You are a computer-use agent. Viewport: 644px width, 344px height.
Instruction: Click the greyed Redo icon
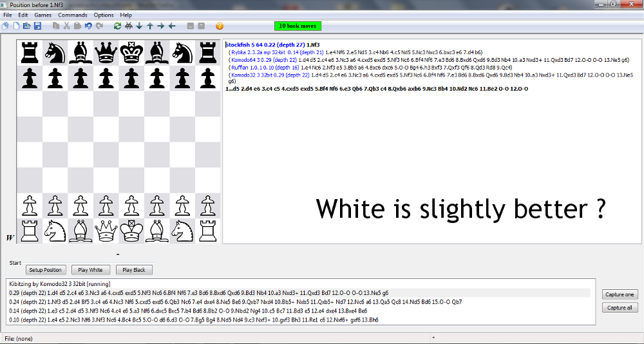[99, 26]
